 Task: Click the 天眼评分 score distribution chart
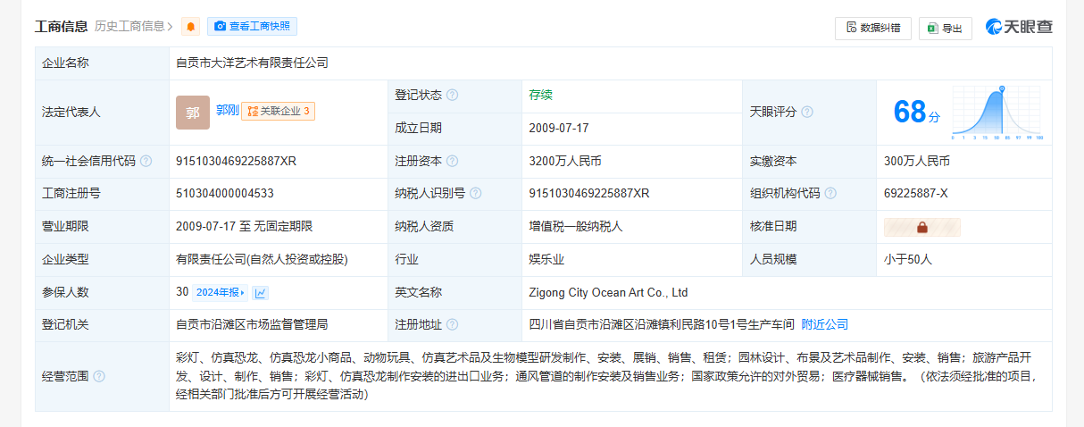tap(998, 113)
